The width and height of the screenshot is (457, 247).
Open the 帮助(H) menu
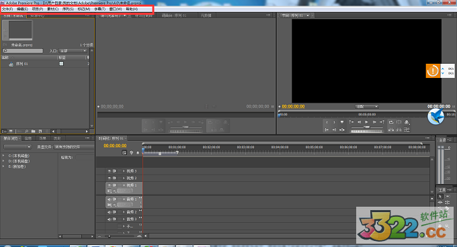(132, 9)
